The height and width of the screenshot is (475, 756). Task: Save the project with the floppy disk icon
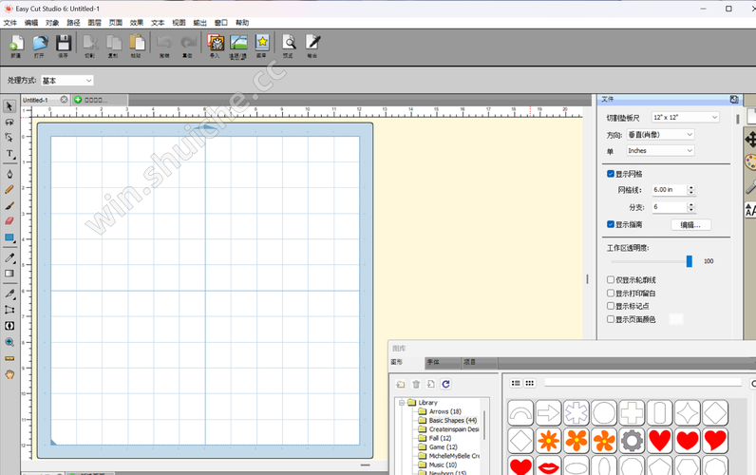click(64, 44)
